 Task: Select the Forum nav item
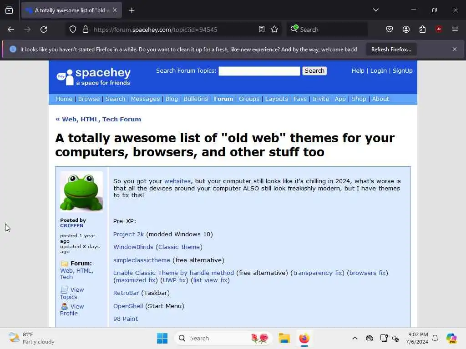pos(223,99)
